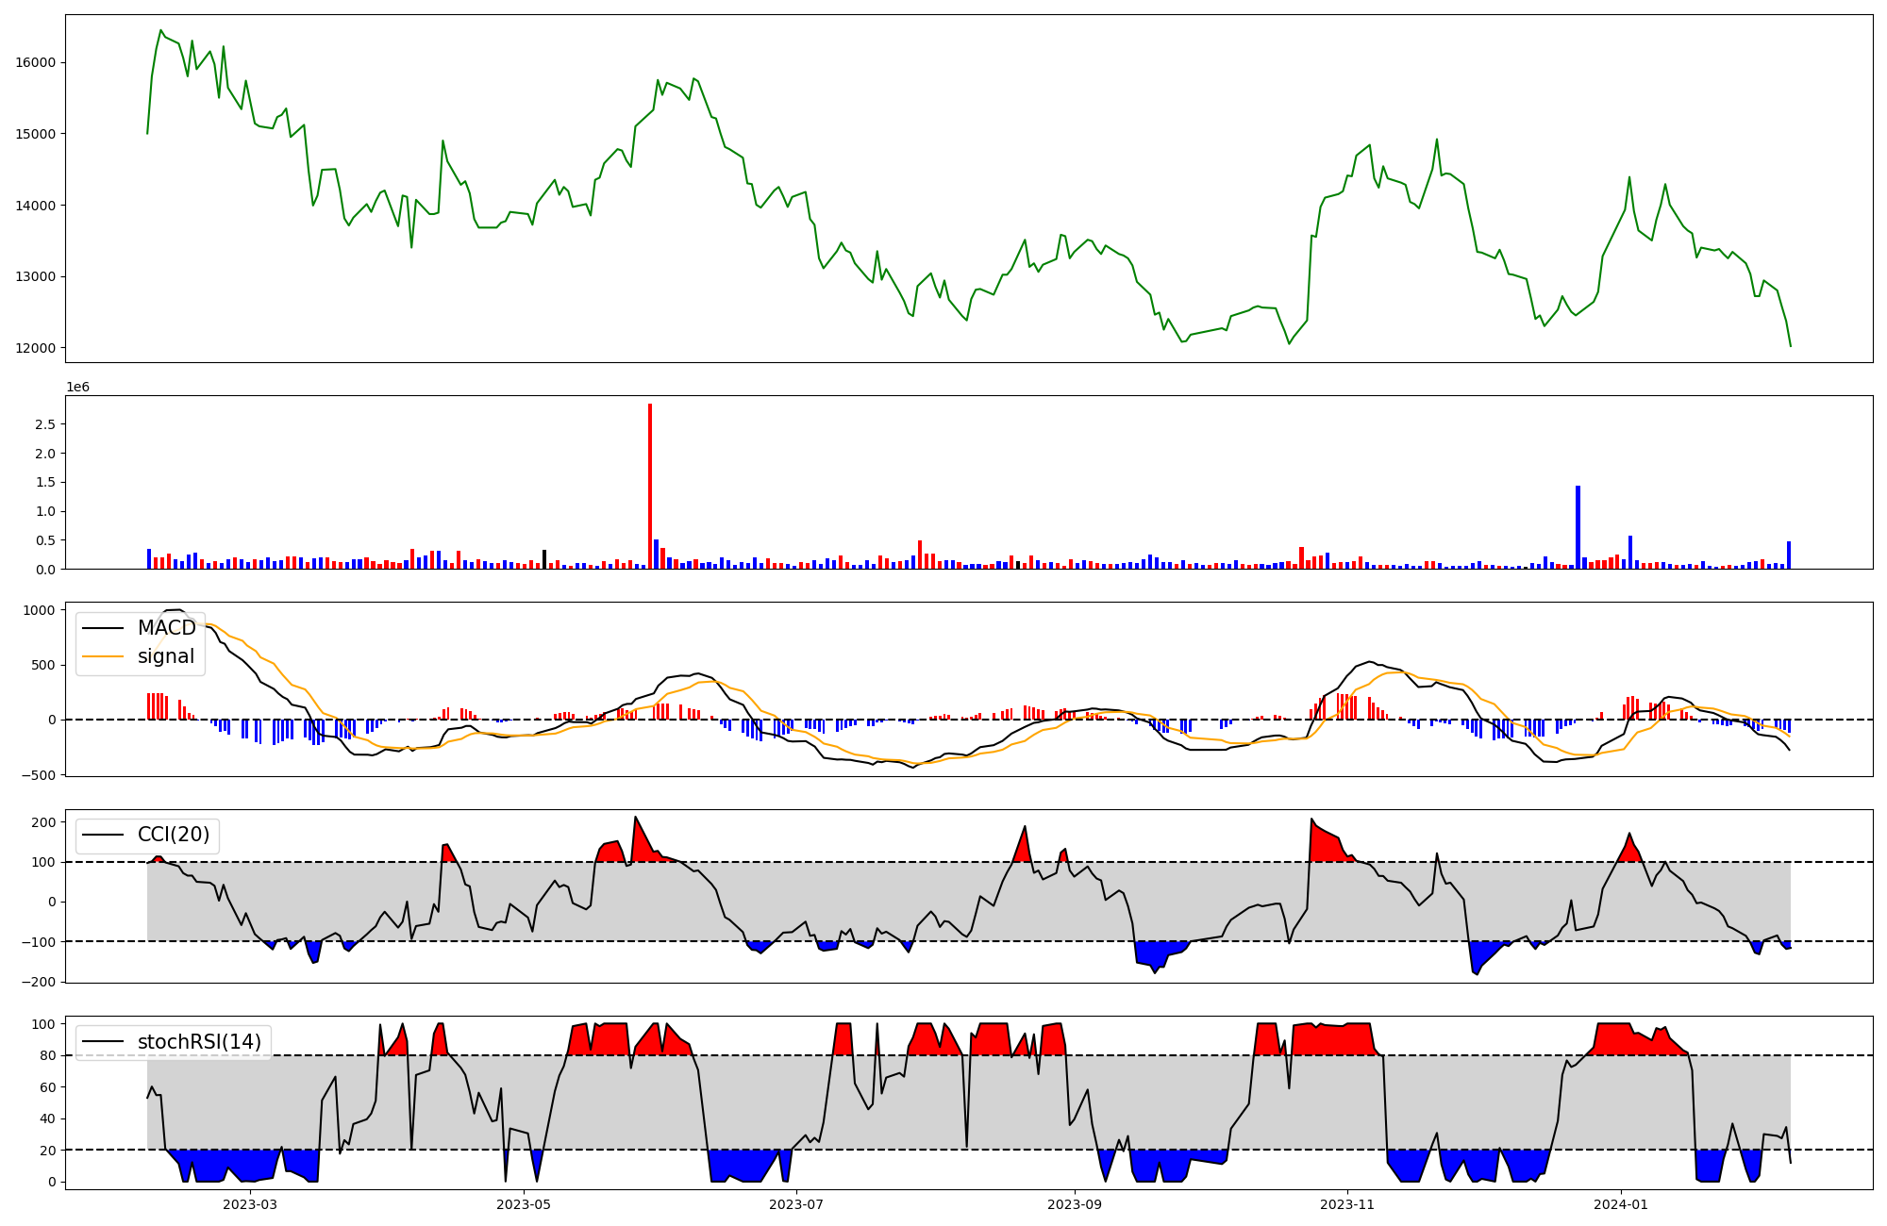This screenshot has height=1226, width=1887.
Task: Click the 2024-01 date axis label
Action: click(x=1620, y=1204)
